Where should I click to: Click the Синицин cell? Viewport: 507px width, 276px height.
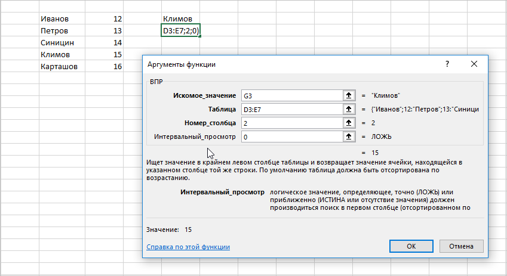[60, 42]
